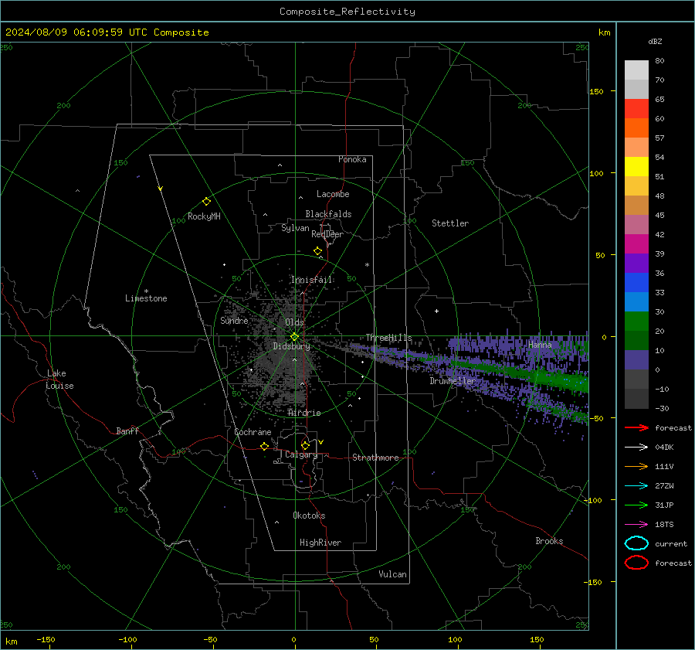Image resolution: width=695 pixels, height=650 pixels.
Task: Click the Composite_Reflectivity title
Action: 347,12
